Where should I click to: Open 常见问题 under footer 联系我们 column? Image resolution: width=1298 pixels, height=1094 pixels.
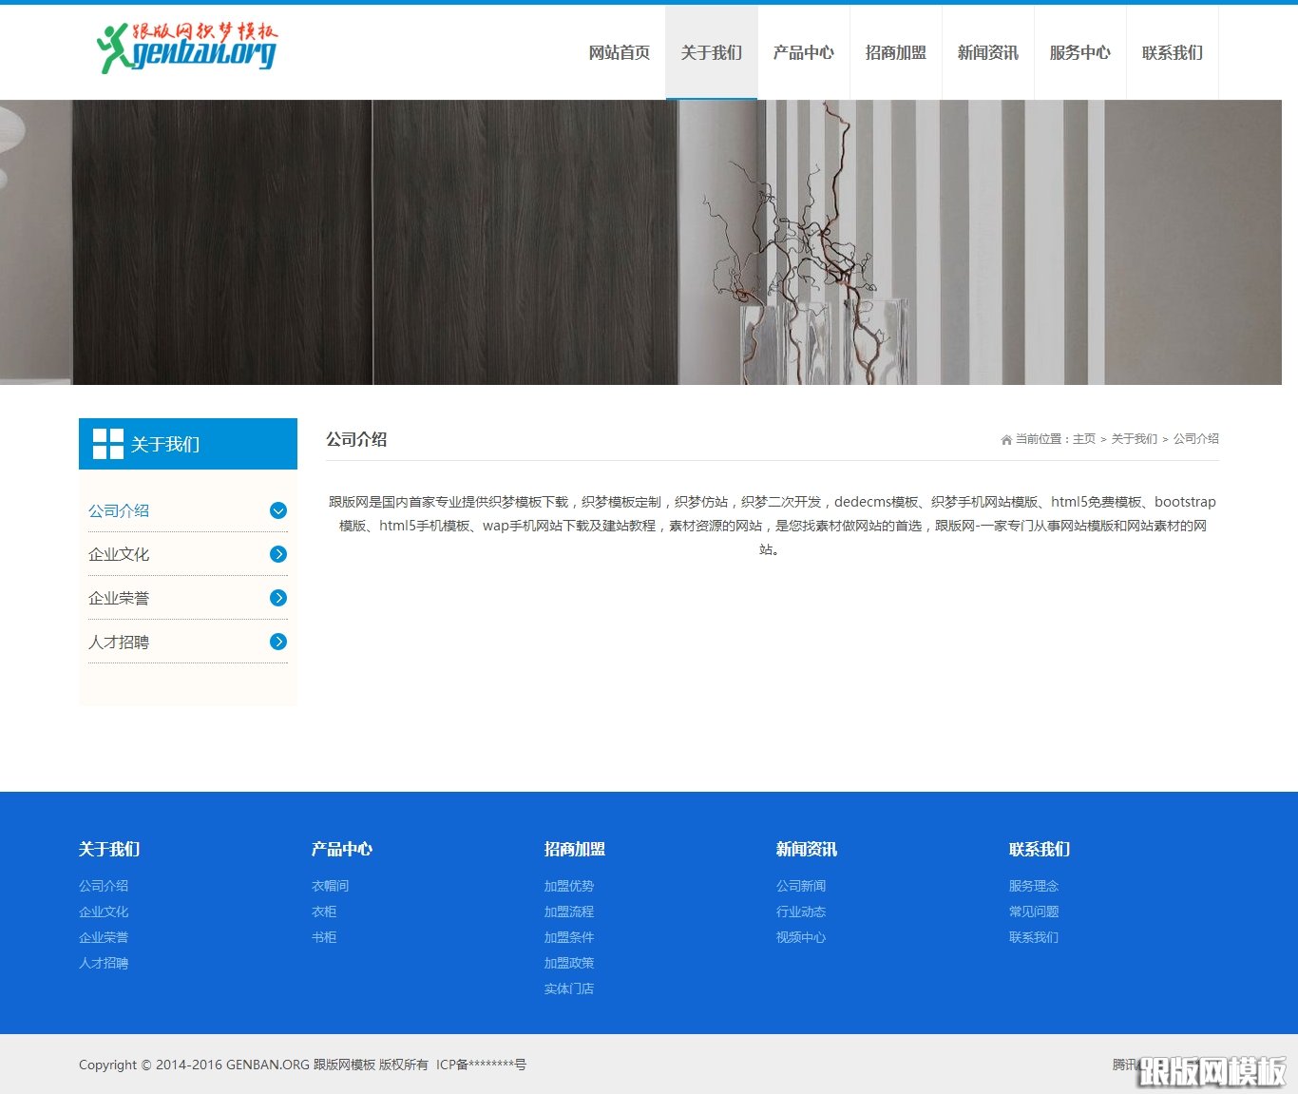[1035, 912]
